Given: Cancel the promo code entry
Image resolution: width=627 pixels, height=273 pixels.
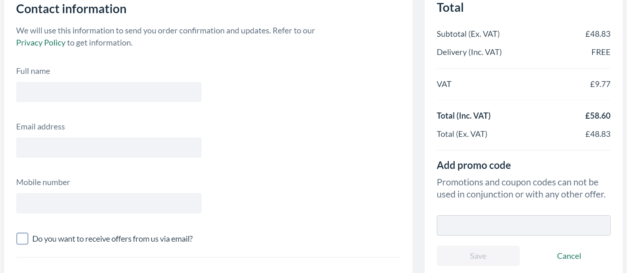Looking at the screenshot, I should [569, 256].
